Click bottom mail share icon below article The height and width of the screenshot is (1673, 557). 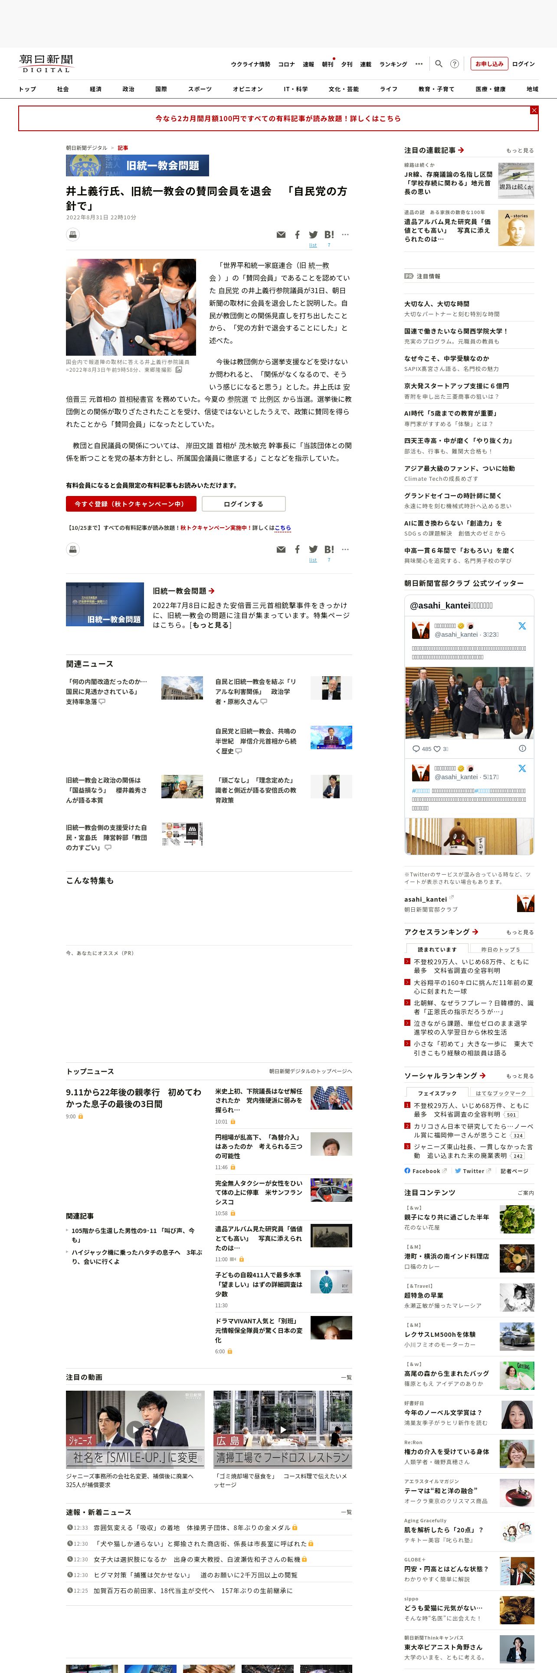(281, 549)
